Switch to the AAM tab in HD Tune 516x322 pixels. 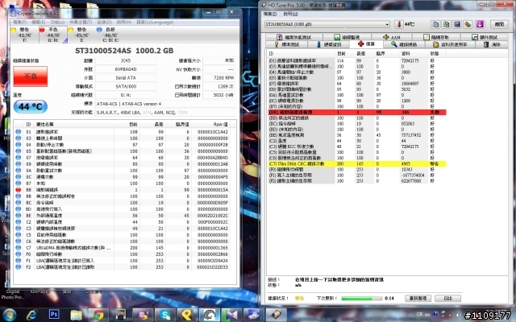(x=392, y=37)
